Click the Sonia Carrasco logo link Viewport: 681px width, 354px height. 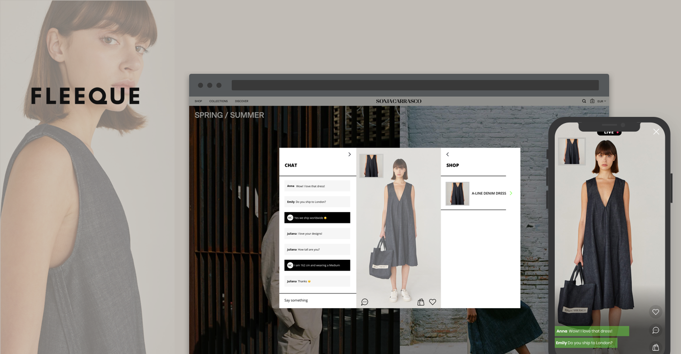coord(399,101)
